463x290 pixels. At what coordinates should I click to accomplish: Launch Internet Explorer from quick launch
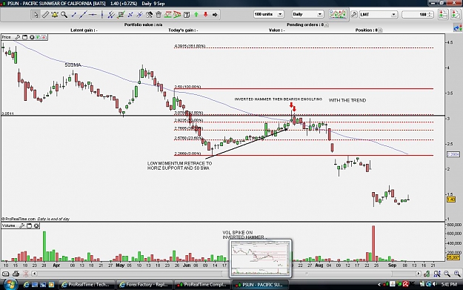pos(26,285)
